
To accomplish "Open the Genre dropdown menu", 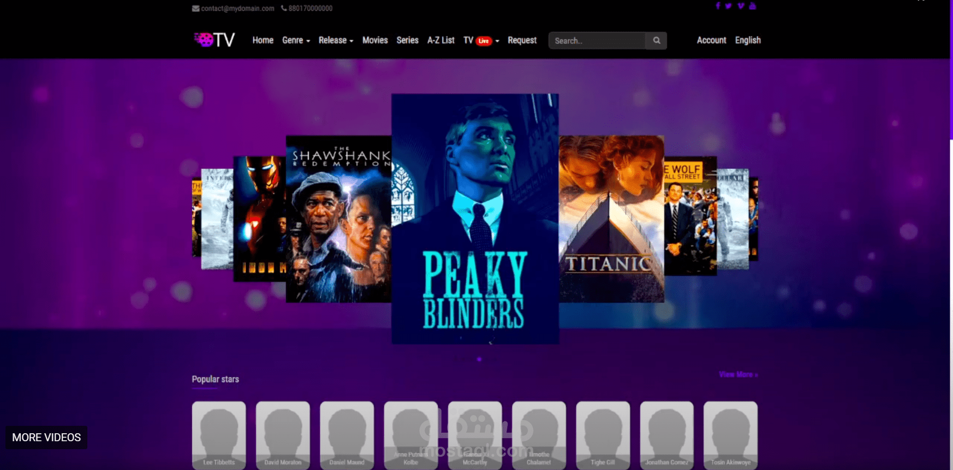I will 295,40.
